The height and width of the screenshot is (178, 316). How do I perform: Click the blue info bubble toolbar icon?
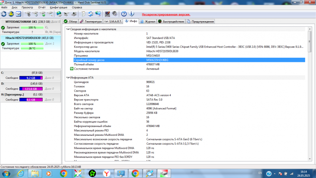pyautogui.click(x=131, y=14)
